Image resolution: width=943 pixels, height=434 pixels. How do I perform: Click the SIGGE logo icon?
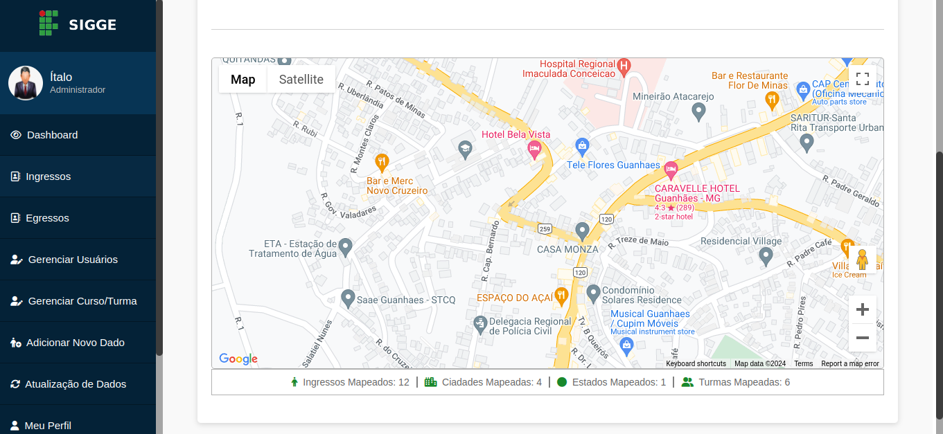click(x=50, y=24)
